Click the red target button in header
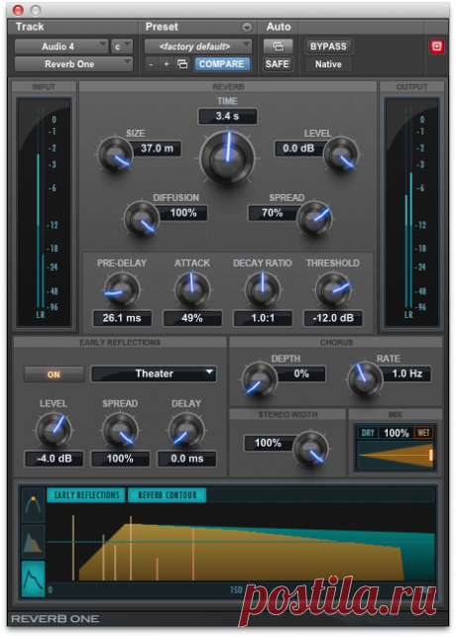The image size is (456, 637). [x=436, y=47]
